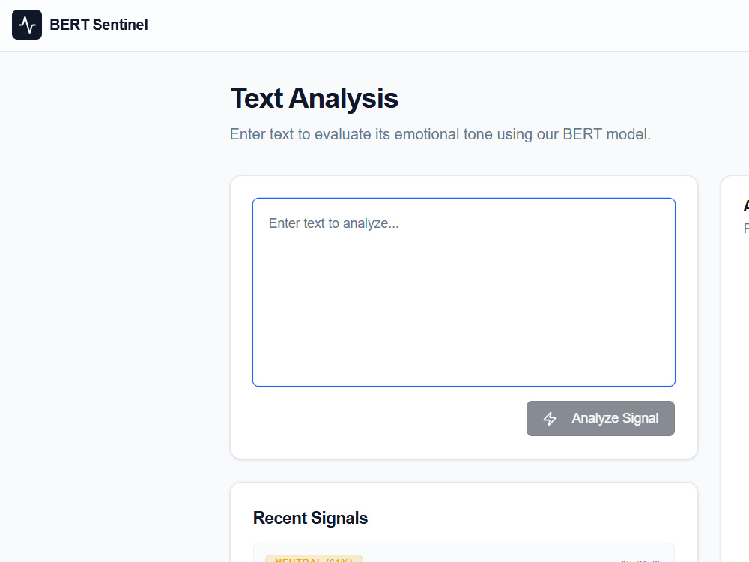749x562 pixels.
Task: Click the BERT Sentinel pulse logo icon
Action: [x=27, y=25]
